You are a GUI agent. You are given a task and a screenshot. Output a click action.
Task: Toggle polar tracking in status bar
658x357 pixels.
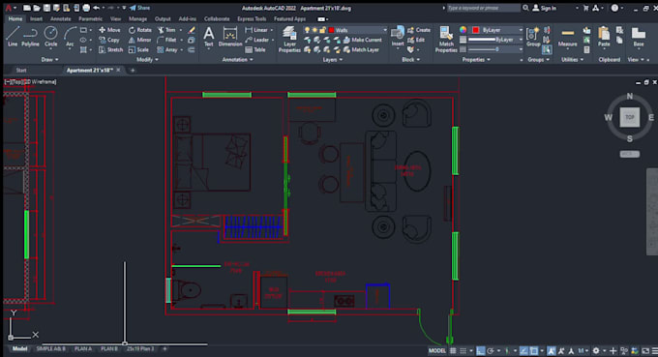tap(491, 350)
